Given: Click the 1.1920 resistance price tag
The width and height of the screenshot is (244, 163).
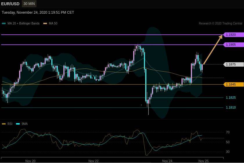Looking at the screenshot, I should [234, 35].
